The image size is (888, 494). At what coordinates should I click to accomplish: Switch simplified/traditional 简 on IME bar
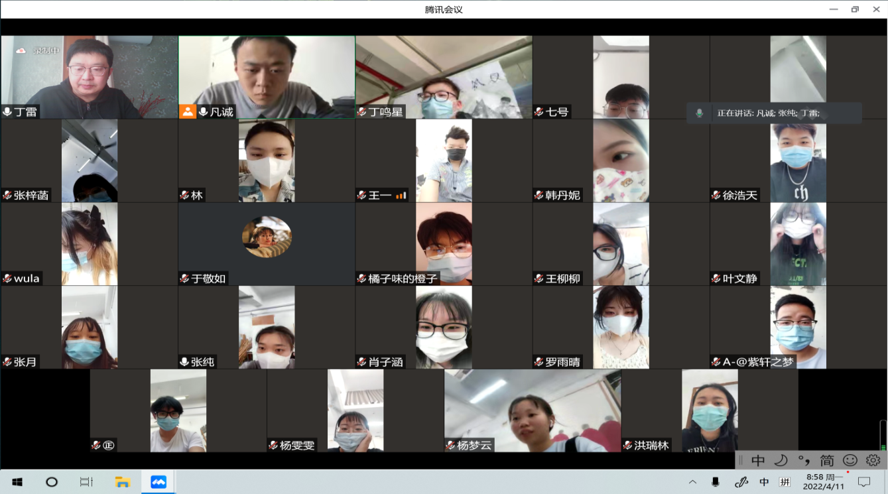click(827, 460)
